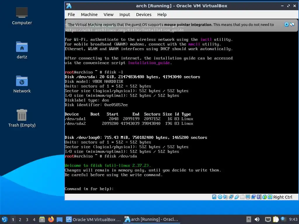The image size is (299, 224).
Task: Click the '/dev/sda1' partition row
Action: [129, 119]
